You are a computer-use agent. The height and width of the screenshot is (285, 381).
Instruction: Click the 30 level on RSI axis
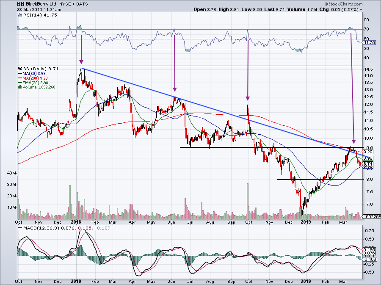pyautogui.click(x=367, y=49)
